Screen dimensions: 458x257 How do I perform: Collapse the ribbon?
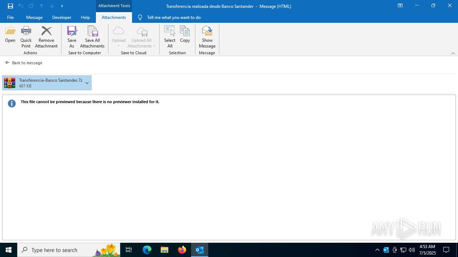[453, 53]
